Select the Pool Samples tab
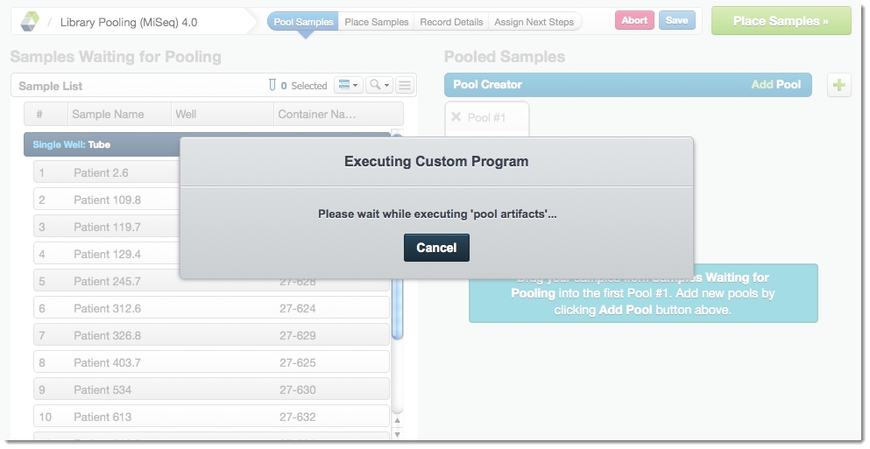 303,22
